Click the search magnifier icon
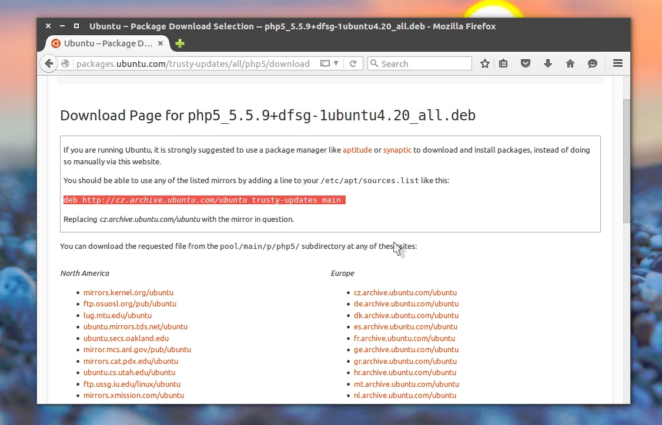 pos(374,63)
